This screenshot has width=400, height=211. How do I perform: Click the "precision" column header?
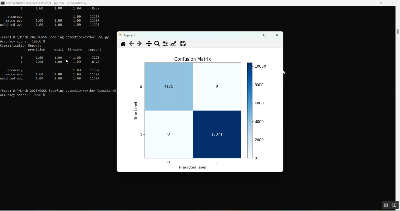point(37,50)
